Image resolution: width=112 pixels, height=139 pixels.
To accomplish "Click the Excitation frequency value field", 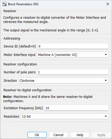I will click(x=76, y=108).
